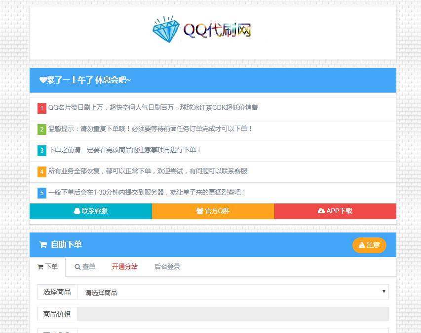This screenshot has width=421, height=333.
Task: Click the cart icon in the 下单 tab
Action: coord(40,267)
